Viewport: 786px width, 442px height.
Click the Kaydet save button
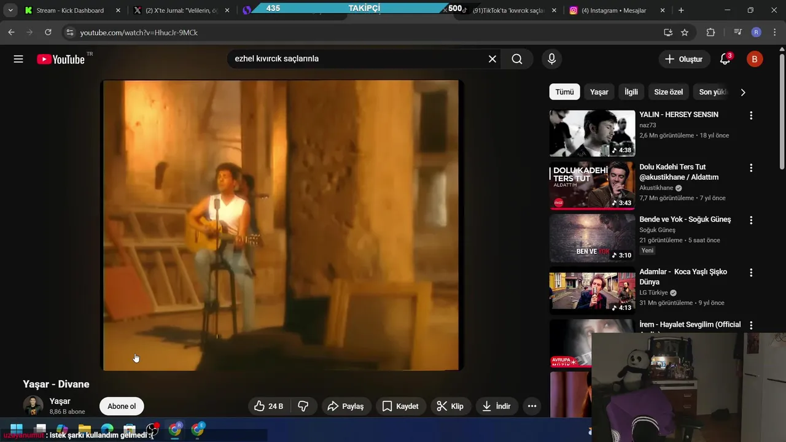[x=400, y=406]
